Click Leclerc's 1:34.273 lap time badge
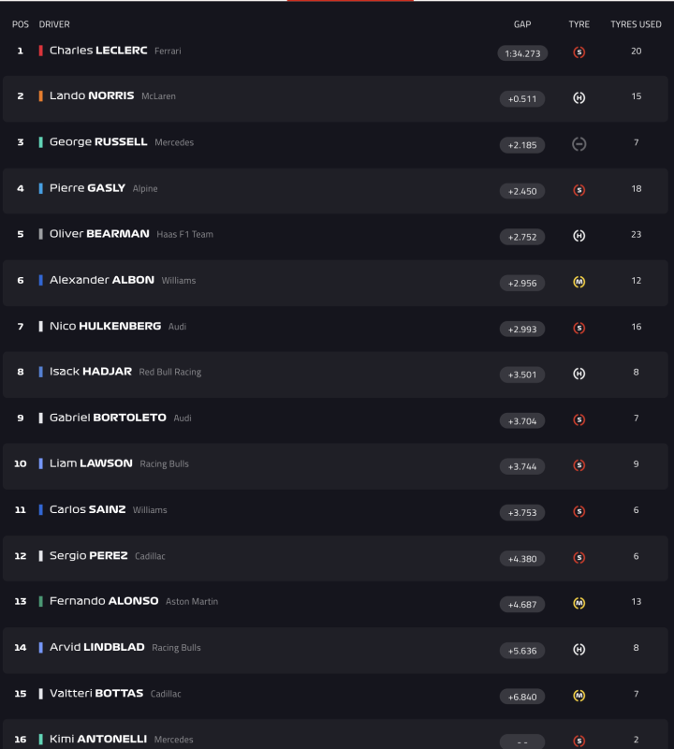Screen dimensions: 674x749 tap(522, 53)
